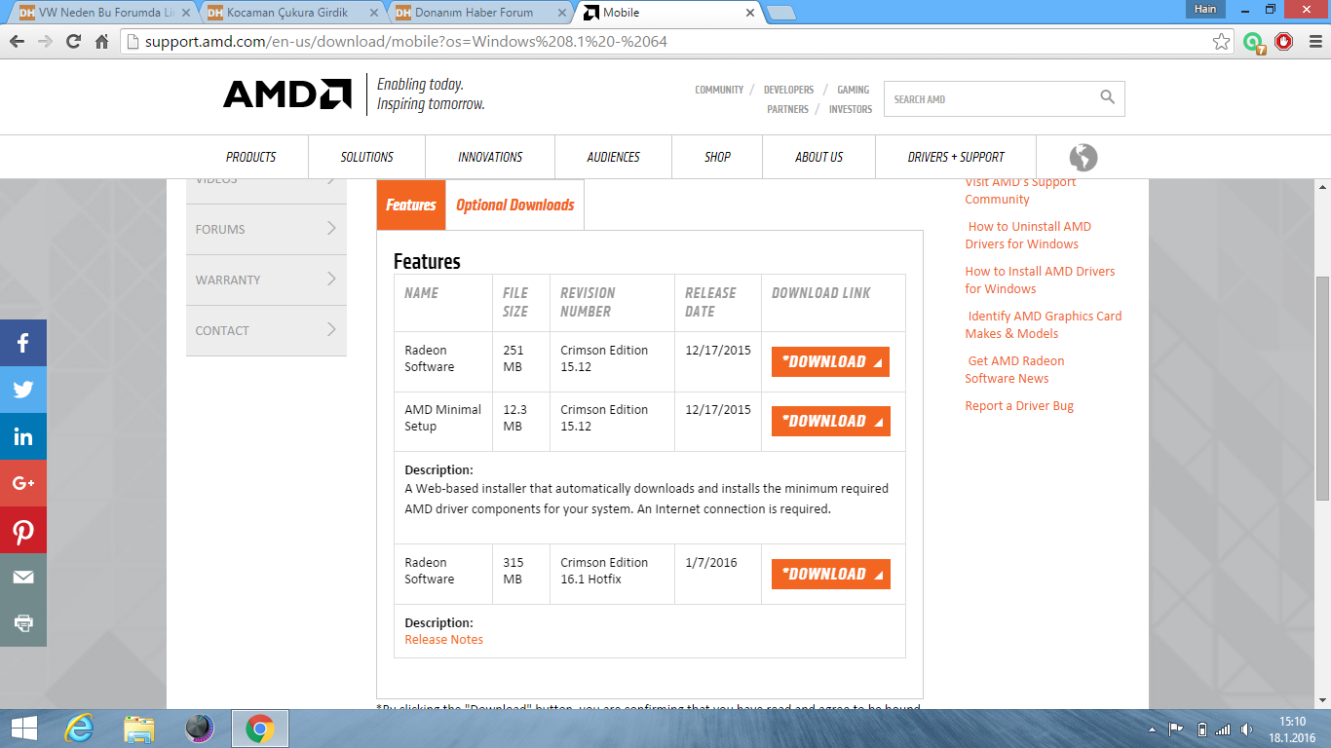This screenshot has height=748, width=1331.
Task: Download Crimson Edition 16.1 Hotfix
Action: tap(830, 574)
